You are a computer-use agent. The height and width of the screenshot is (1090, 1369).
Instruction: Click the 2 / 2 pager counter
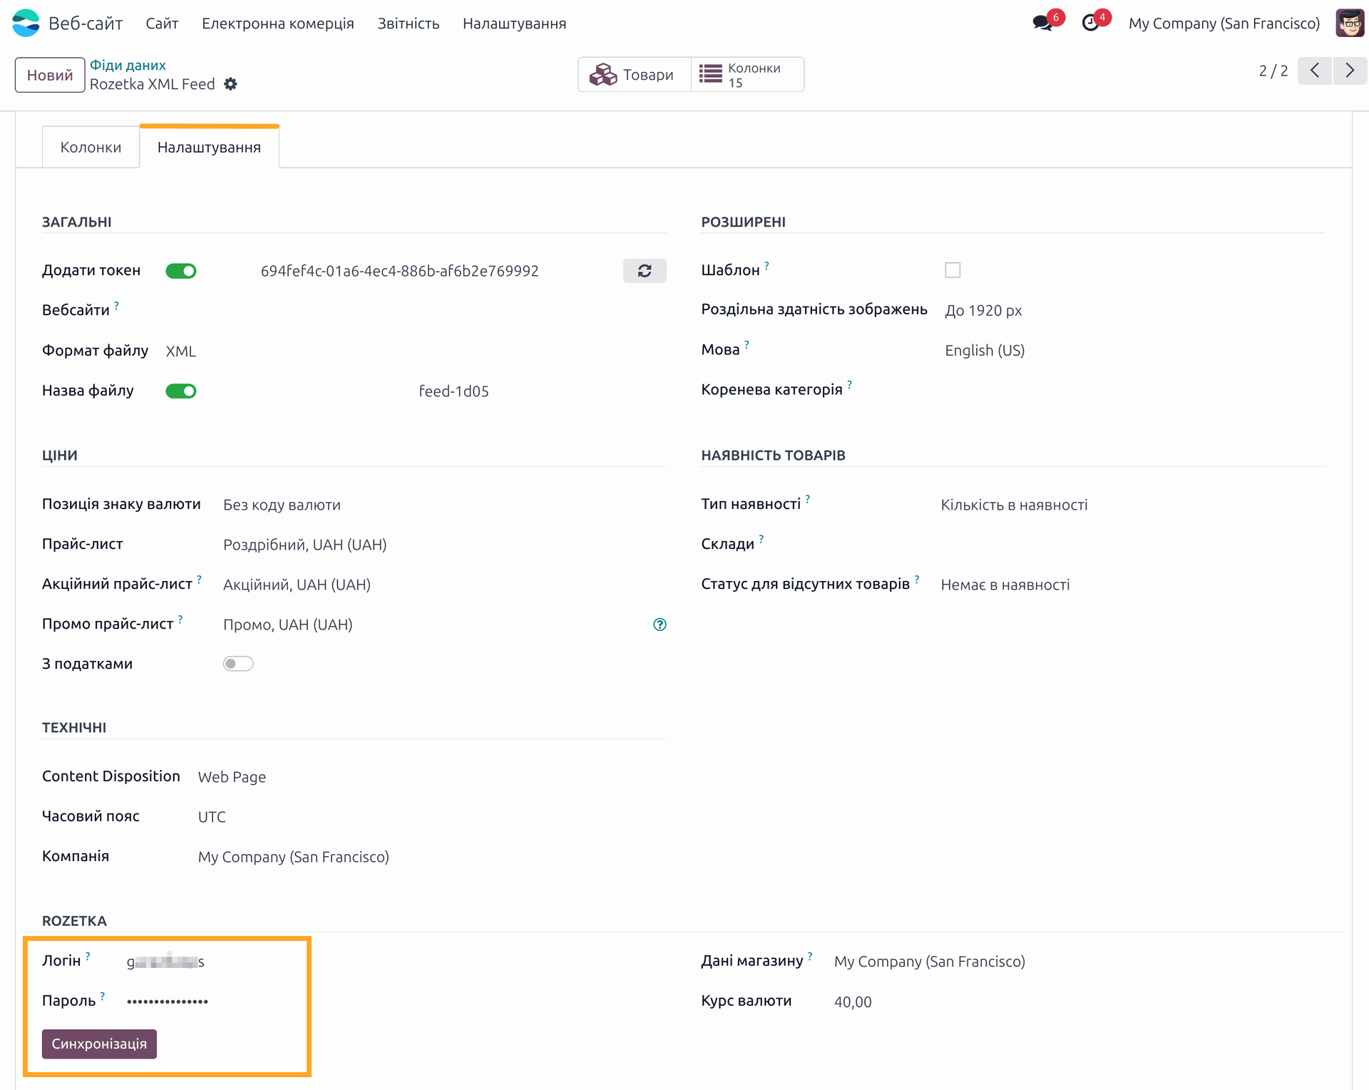[x=1273, y=71]
